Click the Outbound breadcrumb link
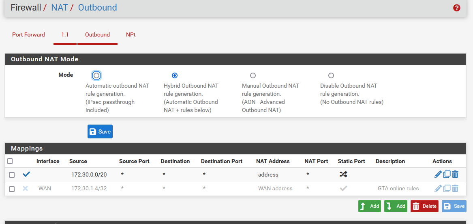This screenshot has height=224, width=473. click(97, 8)
